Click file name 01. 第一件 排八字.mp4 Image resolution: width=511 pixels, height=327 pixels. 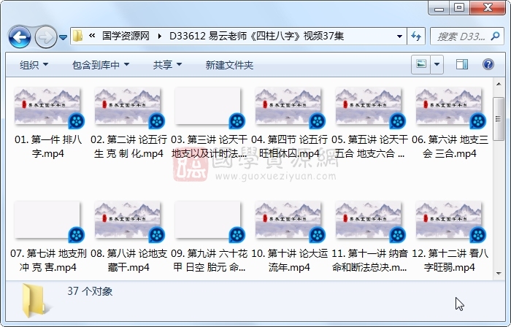pyautogui.click(x=48, y=146)
